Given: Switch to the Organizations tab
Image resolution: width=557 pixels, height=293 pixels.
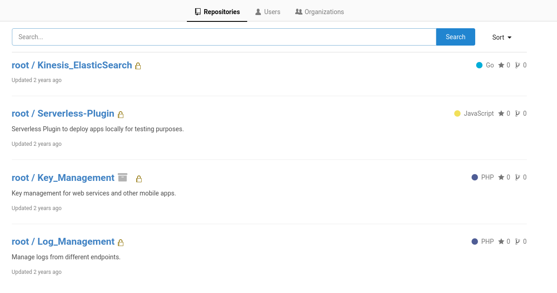Looking at the screenshot, I should [x=319, y=12].
